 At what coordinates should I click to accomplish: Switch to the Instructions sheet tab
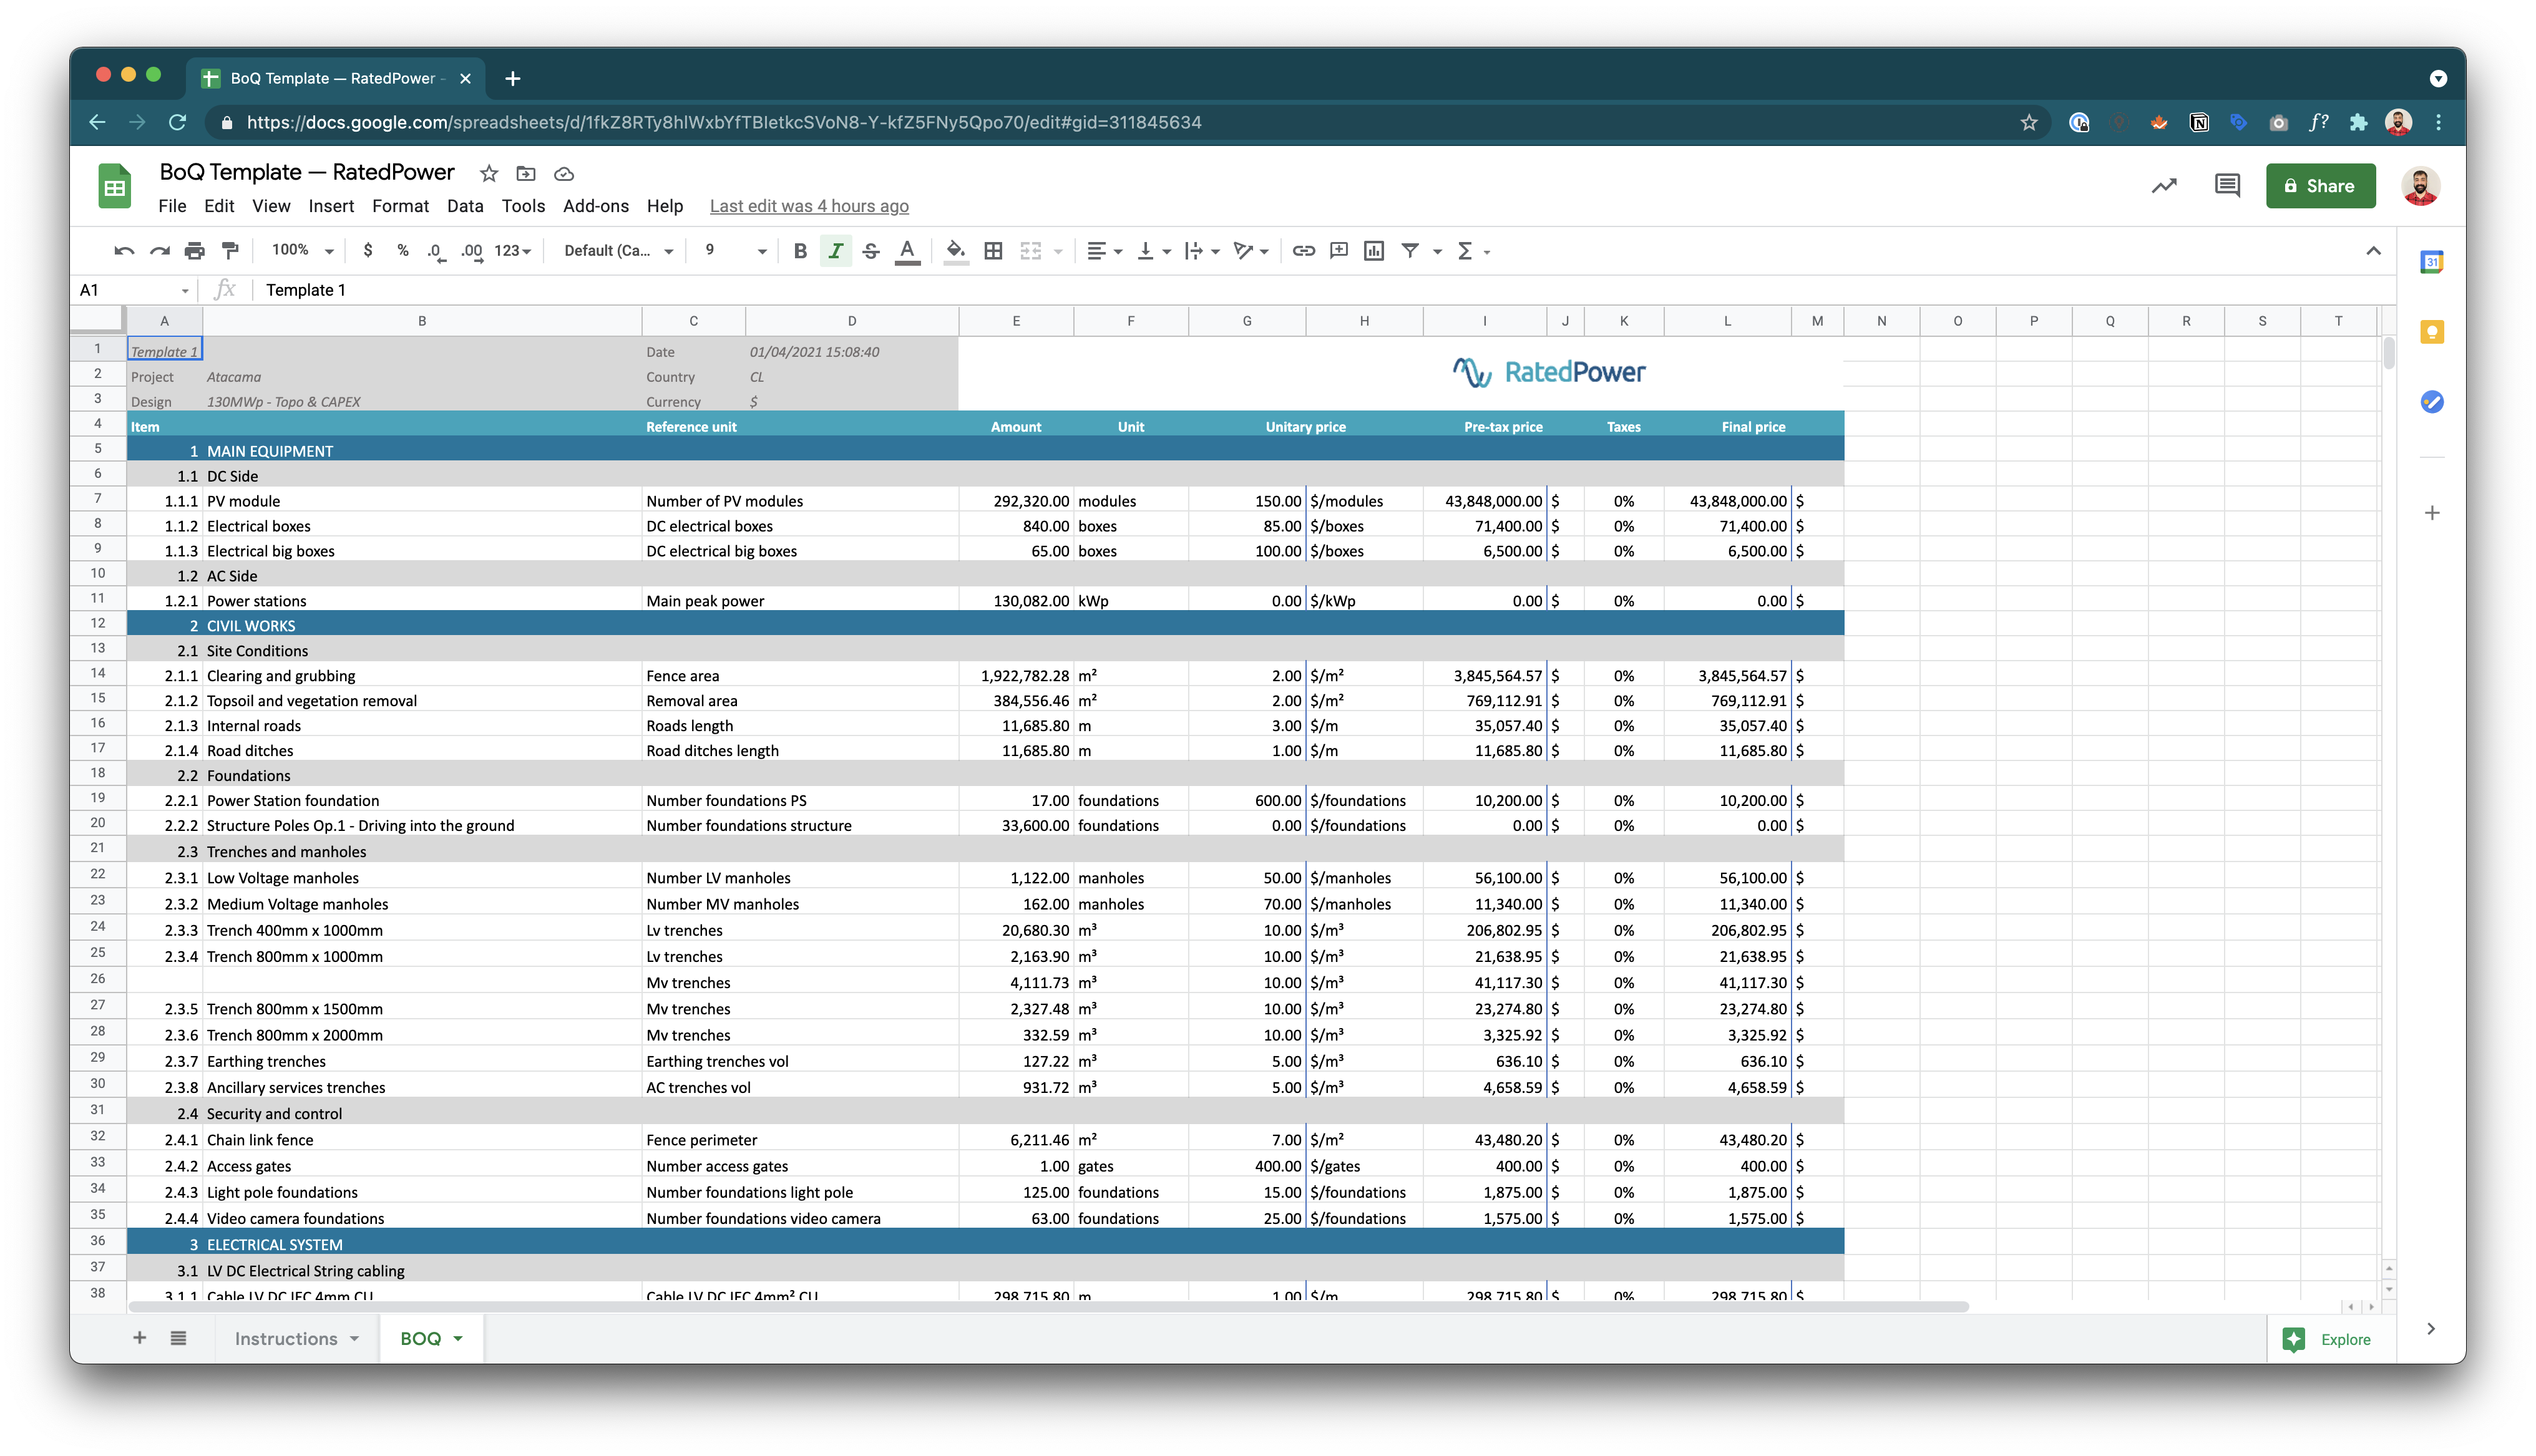pyautogui.click(x=286, y=1338)
